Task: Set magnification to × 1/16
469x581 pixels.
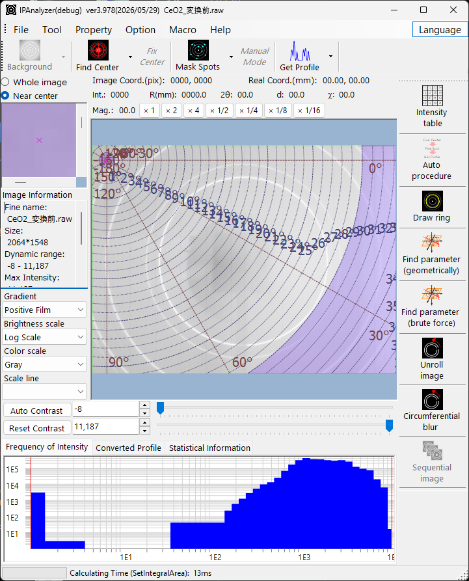Action: pyautogui.click(x=309, y=111)
